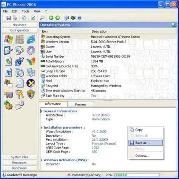Select the MSN butterfly sidebar icon
Image resolution: width=179 pixels, height=179 pixels.
point(31,62)
